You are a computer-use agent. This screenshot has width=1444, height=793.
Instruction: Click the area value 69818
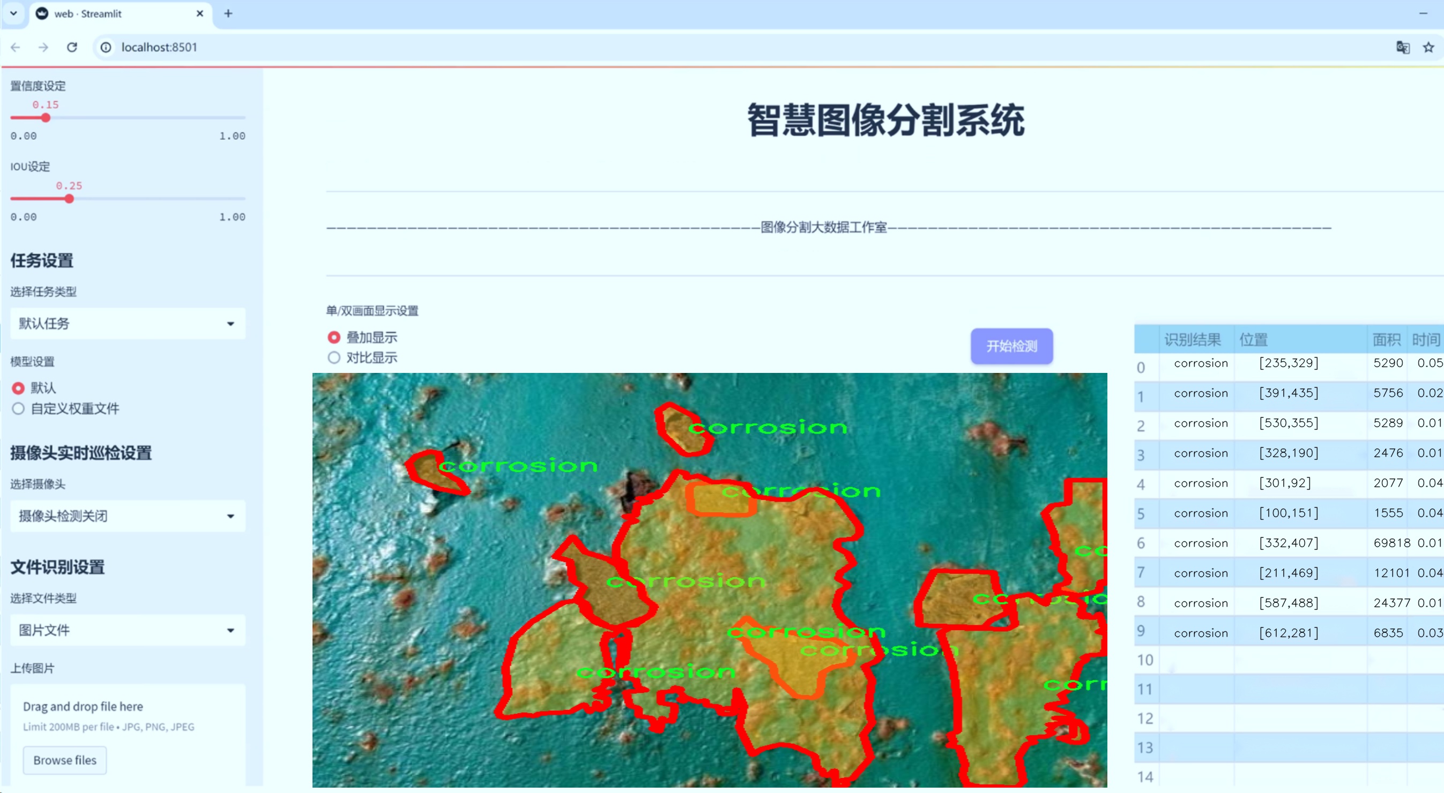point(1392,542)
